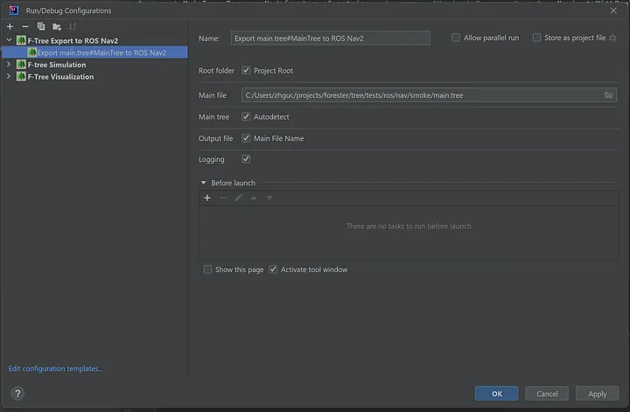The image size is (630, 412).
Task: Copy the selected configuration
Action: pos(41,26)
